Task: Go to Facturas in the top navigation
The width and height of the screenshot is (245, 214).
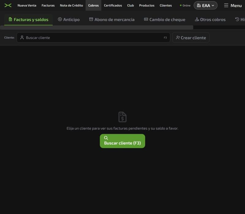Action: 48,6
